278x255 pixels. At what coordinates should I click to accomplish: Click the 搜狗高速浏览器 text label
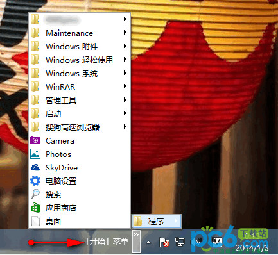pyautogui.click(x=73, y=127)
